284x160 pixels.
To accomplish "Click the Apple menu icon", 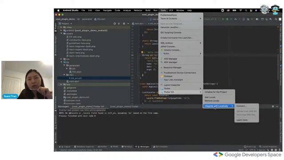I will 58,10.
